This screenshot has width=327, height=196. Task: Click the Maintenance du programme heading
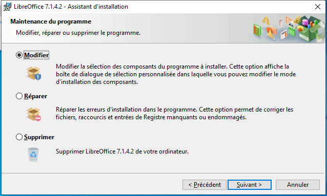coord(51,21)
